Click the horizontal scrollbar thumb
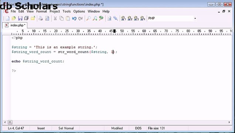Screen dimensions: 235x133 [10, 122]
